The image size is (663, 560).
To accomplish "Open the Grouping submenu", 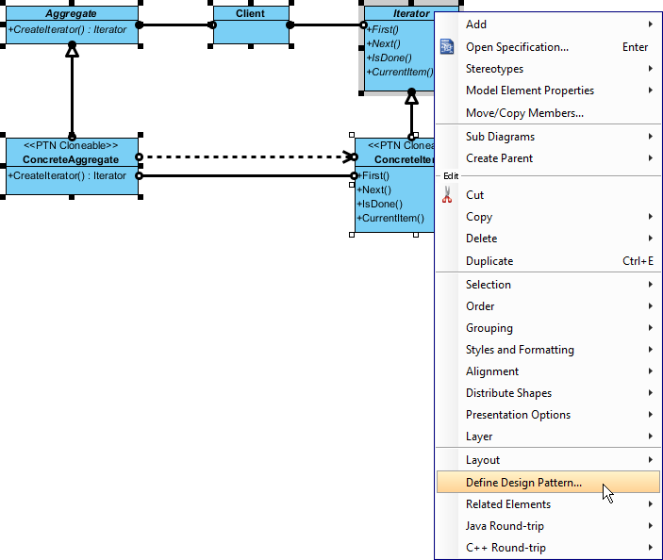I will tap(548, 328).
